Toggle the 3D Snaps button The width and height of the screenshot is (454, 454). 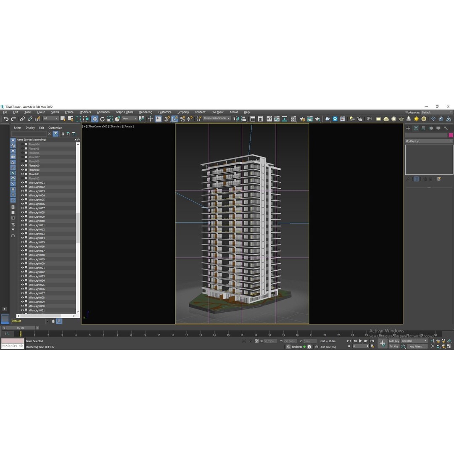point(167,119)
